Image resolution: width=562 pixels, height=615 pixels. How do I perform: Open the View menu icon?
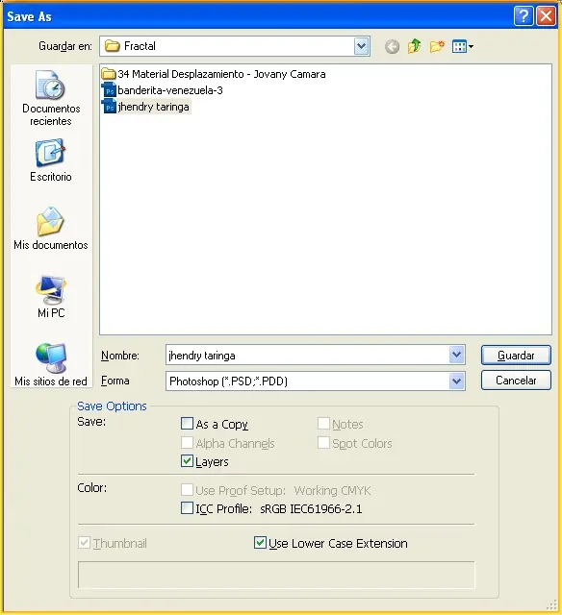(459, 47)
